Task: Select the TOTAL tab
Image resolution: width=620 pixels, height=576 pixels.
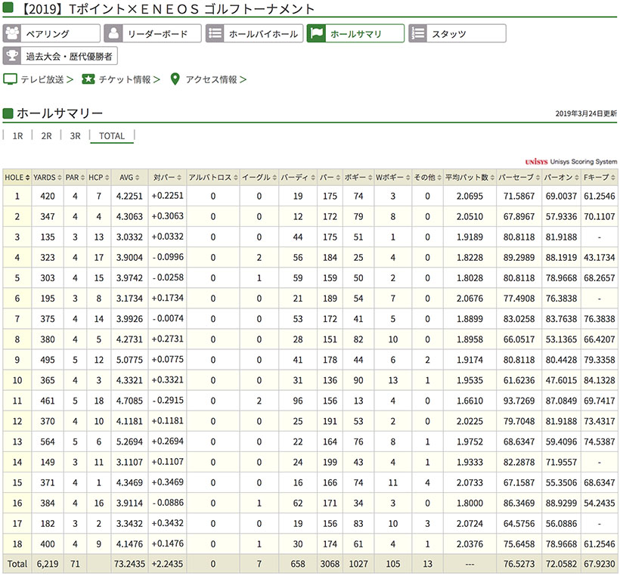Action: point(112,136)
